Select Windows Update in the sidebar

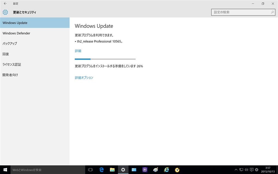coord(35,23)
